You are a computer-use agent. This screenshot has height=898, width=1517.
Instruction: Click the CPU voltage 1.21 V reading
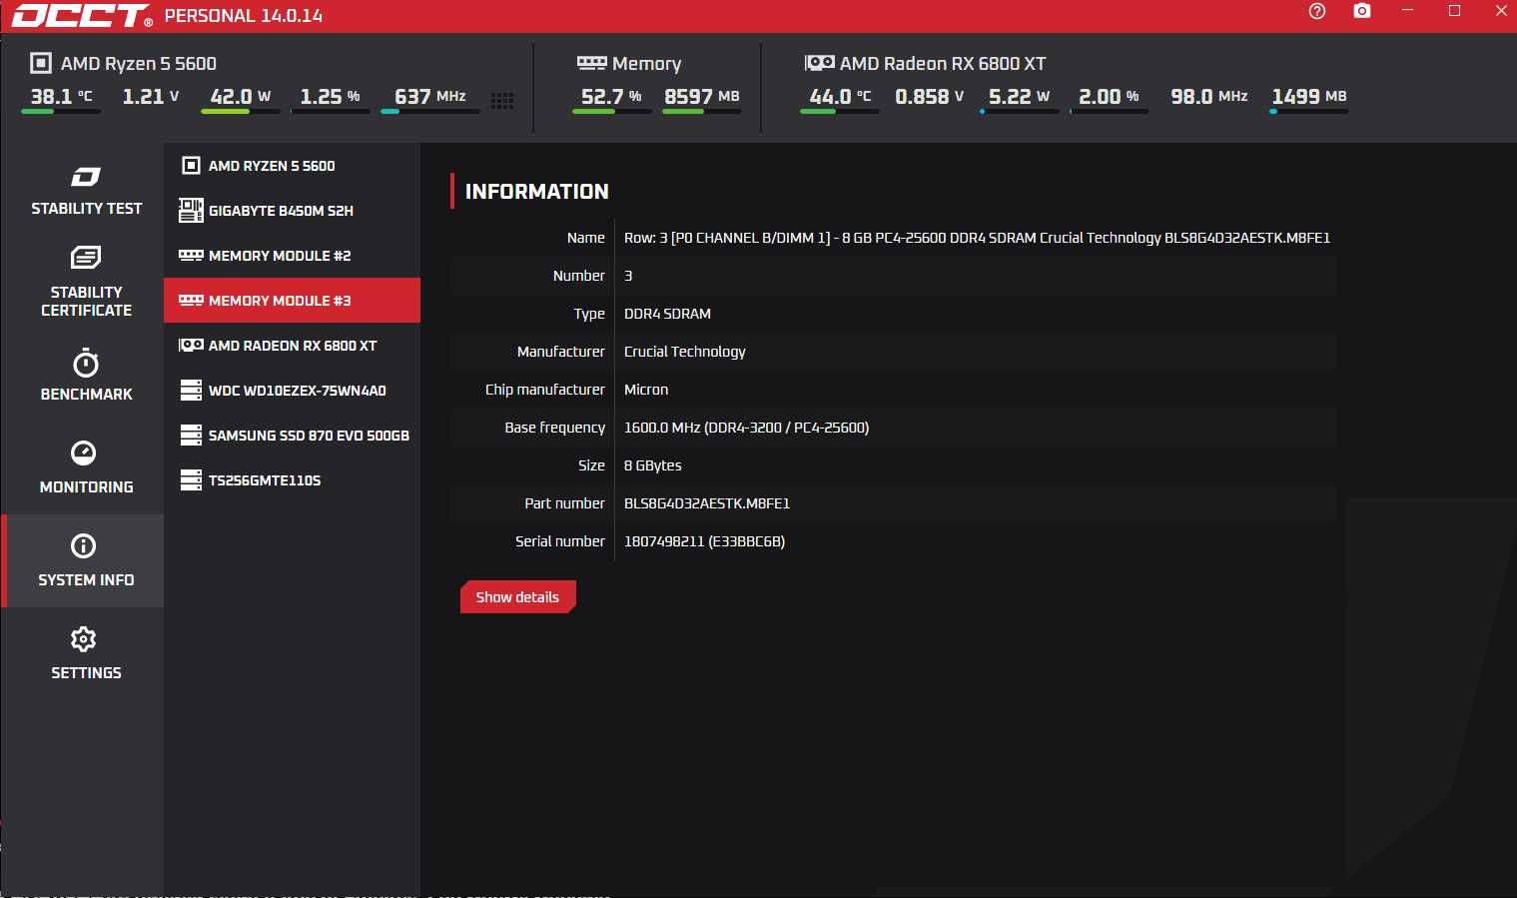pos(151,97)
